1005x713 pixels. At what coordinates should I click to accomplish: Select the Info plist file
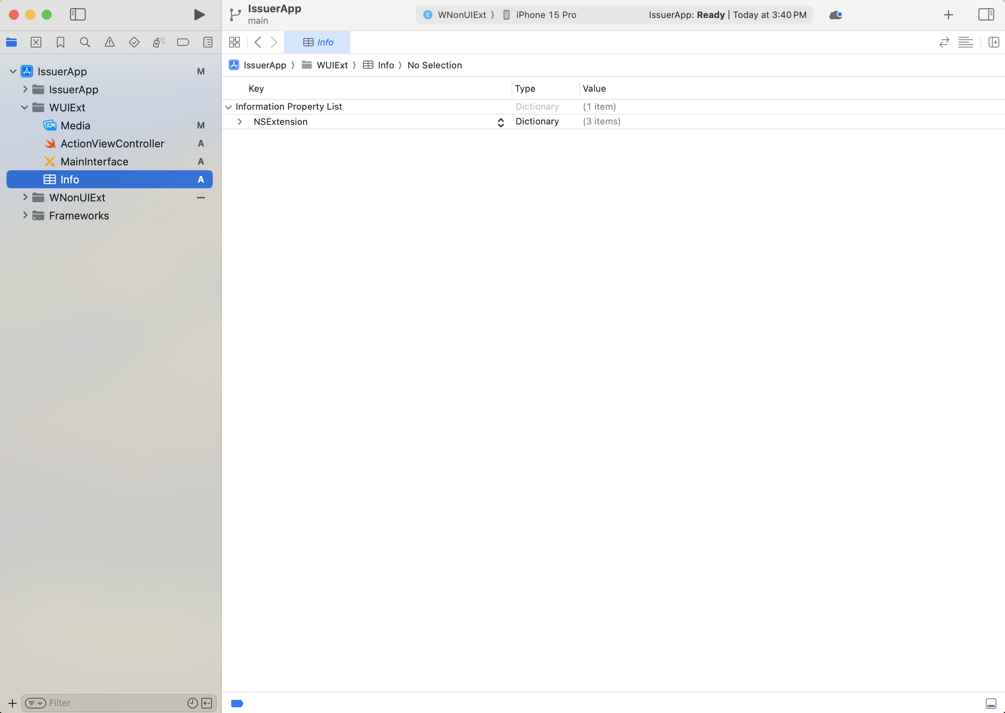[x=110, y=179]
